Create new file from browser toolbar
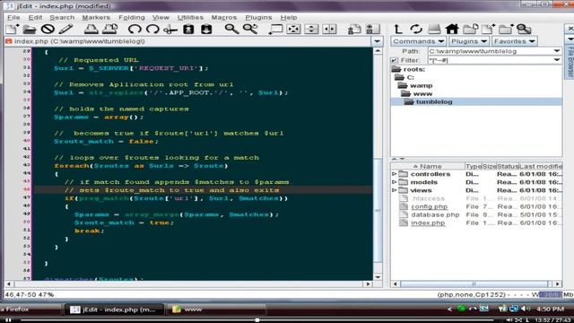The width and height of the screenshot is (574, 323). [488, 29]
